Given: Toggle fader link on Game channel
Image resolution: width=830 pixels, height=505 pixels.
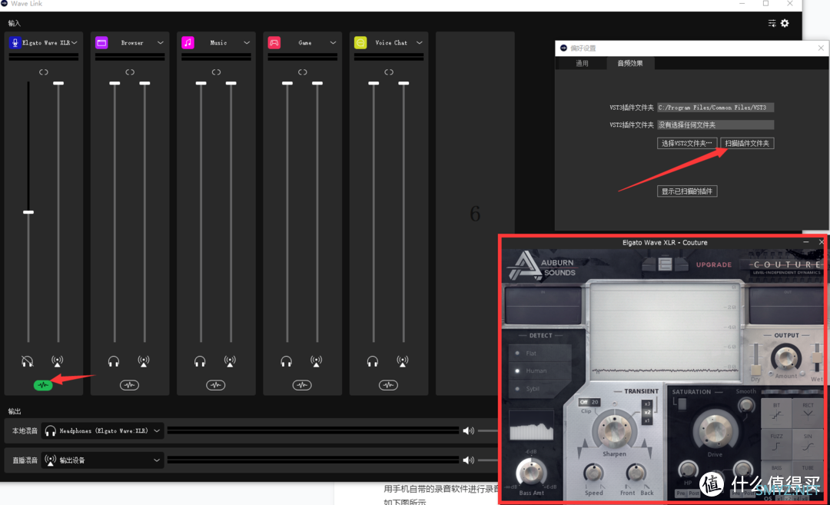Looking at the screenshot, I should (x=302, y=72).
